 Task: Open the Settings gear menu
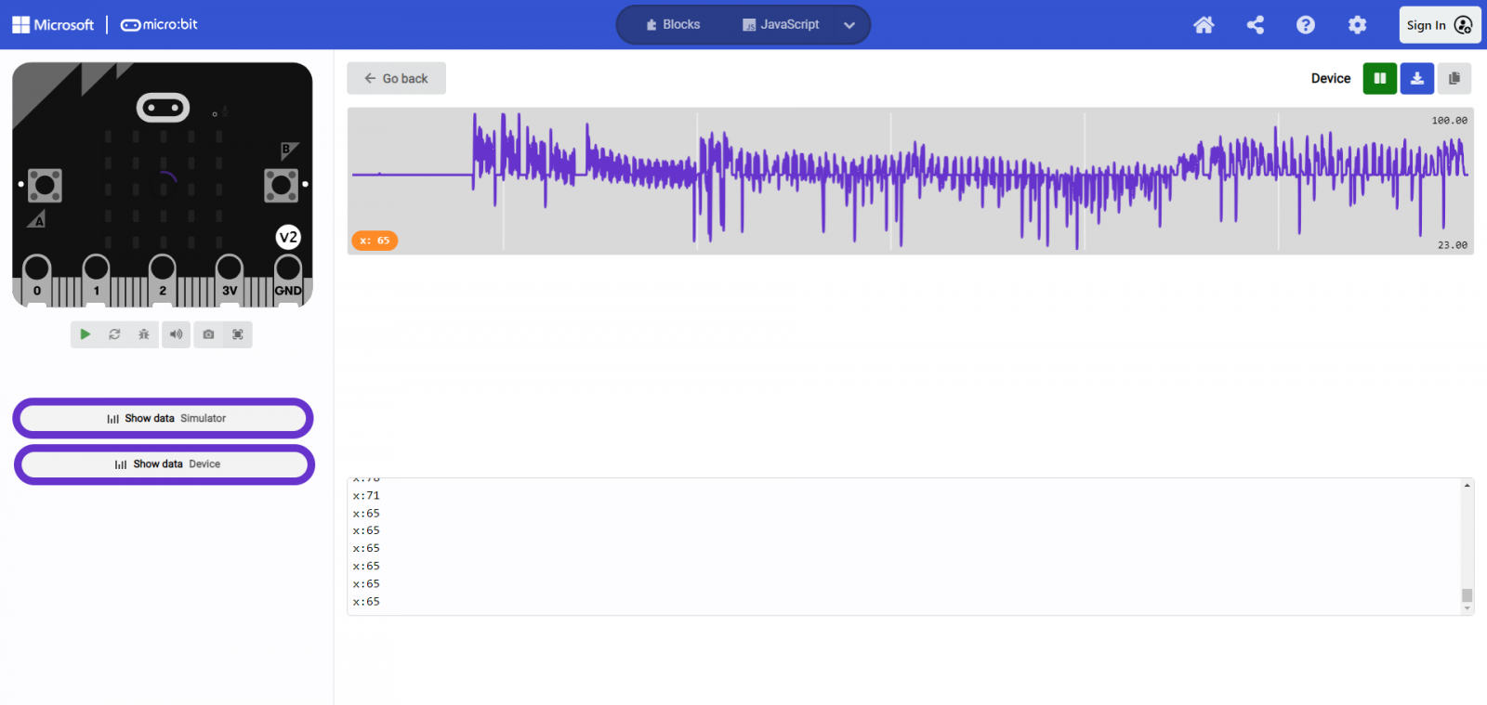(x=1357, y=25)
